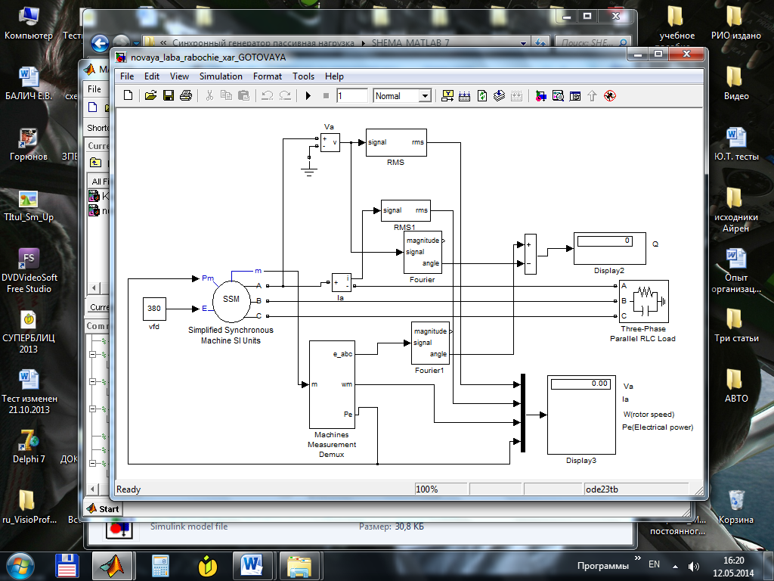774x581 pixels.
Task: Click the MATLAB Start button
Action: pos(103,509)
